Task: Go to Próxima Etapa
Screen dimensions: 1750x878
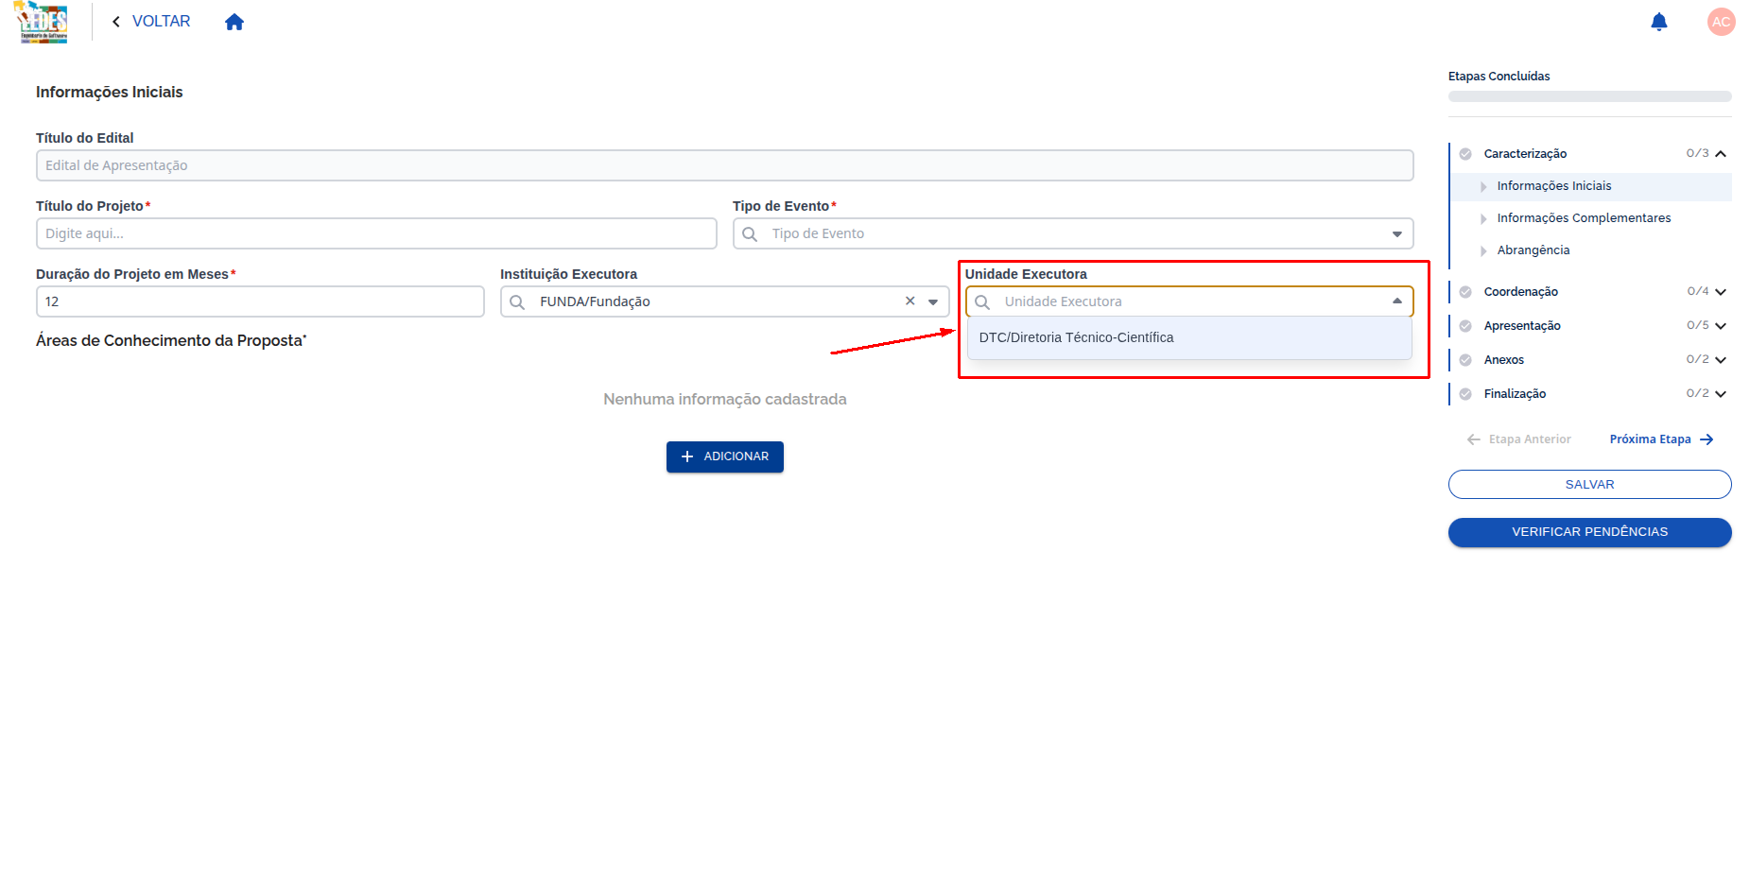Action: [x=1662, y=439]
